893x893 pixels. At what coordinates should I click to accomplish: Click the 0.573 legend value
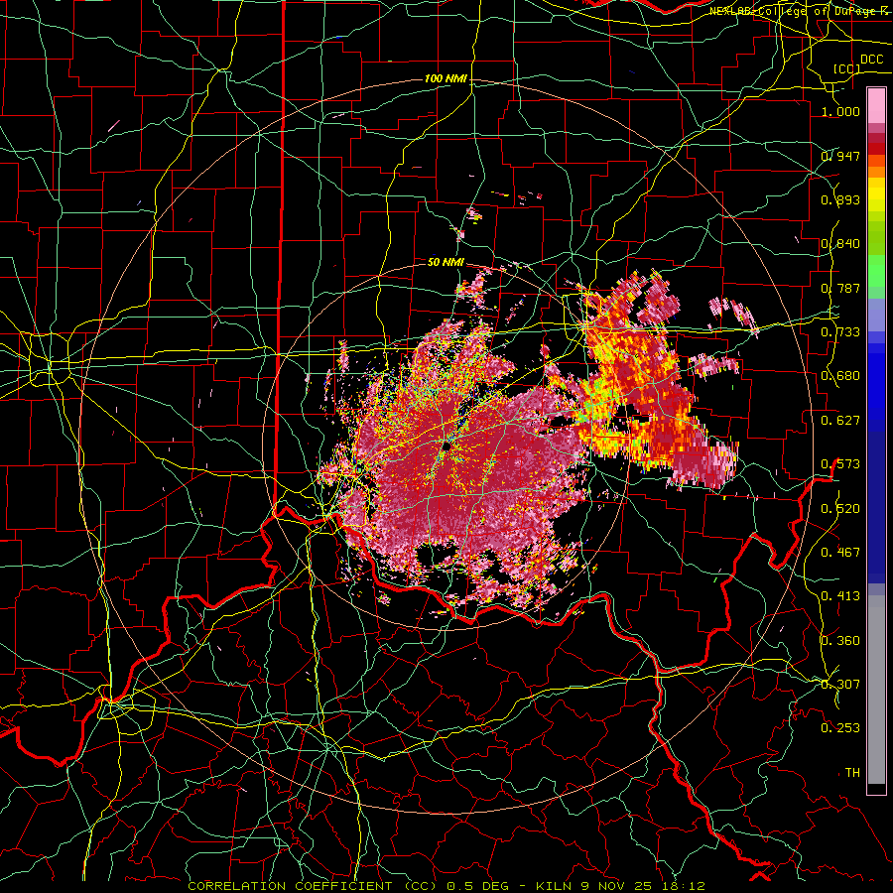(x=840, y=464)
